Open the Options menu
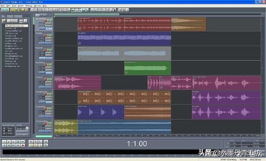 (x=37, y=6)
